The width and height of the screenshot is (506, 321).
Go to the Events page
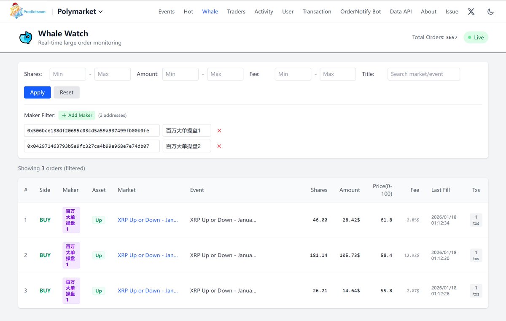(167, 11)
